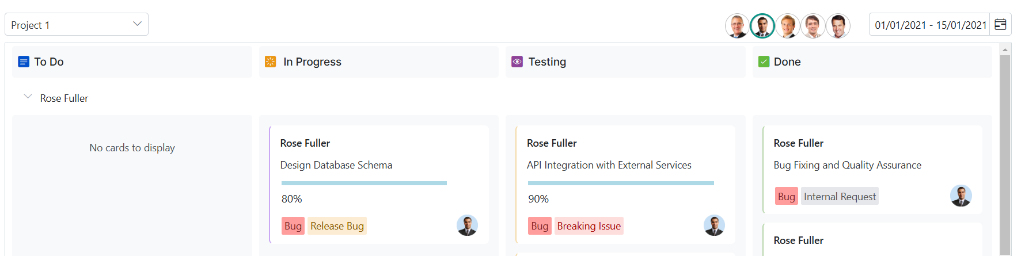This screenshot has height=256, width=1025.
Task: Click the fifth avatar in the header
Action: 838,26
